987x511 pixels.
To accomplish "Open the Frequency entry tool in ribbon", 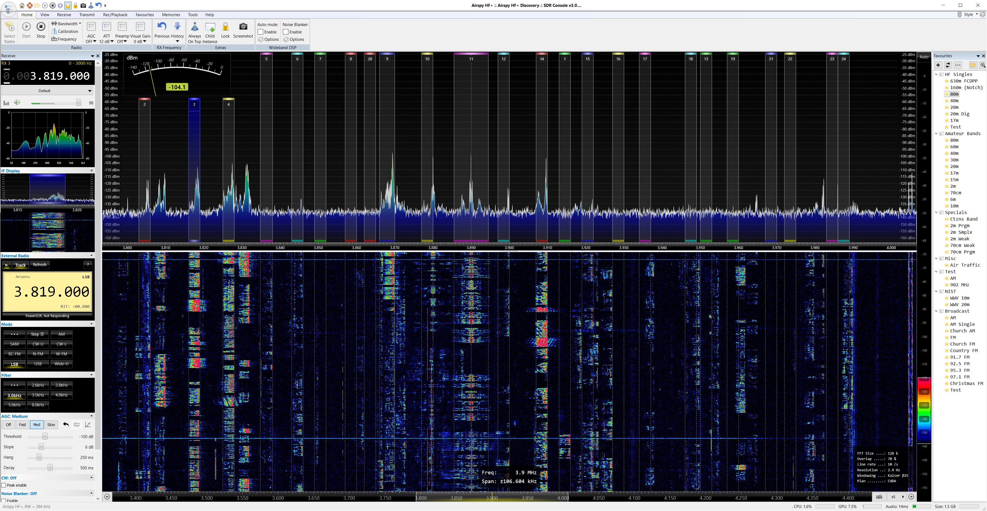I will [64, 39].
